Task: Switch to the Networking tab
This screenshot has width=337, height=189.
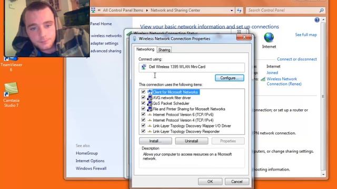Action: pyautogui.click(x=145, y=49)
